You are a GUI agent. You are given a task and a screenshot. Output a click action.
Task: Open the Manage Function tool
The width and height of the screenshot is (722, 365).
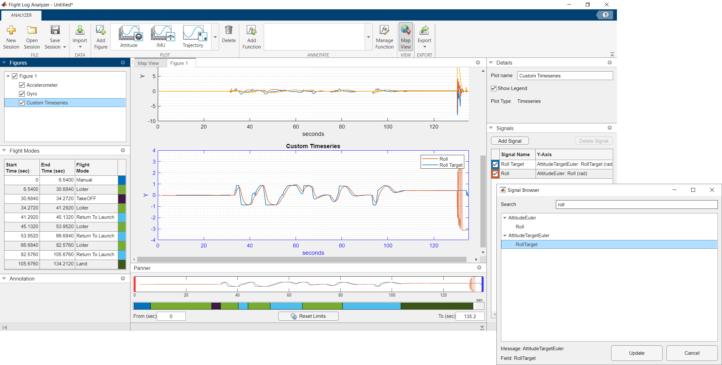384,36
